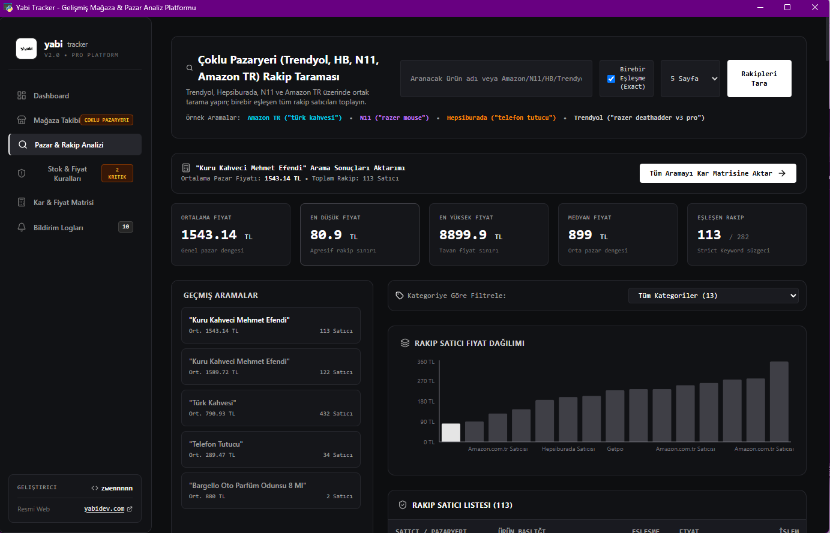
Task: Toggle the Birebir Eşleşme (Exact) checkbox
Action: coord(611,79)
